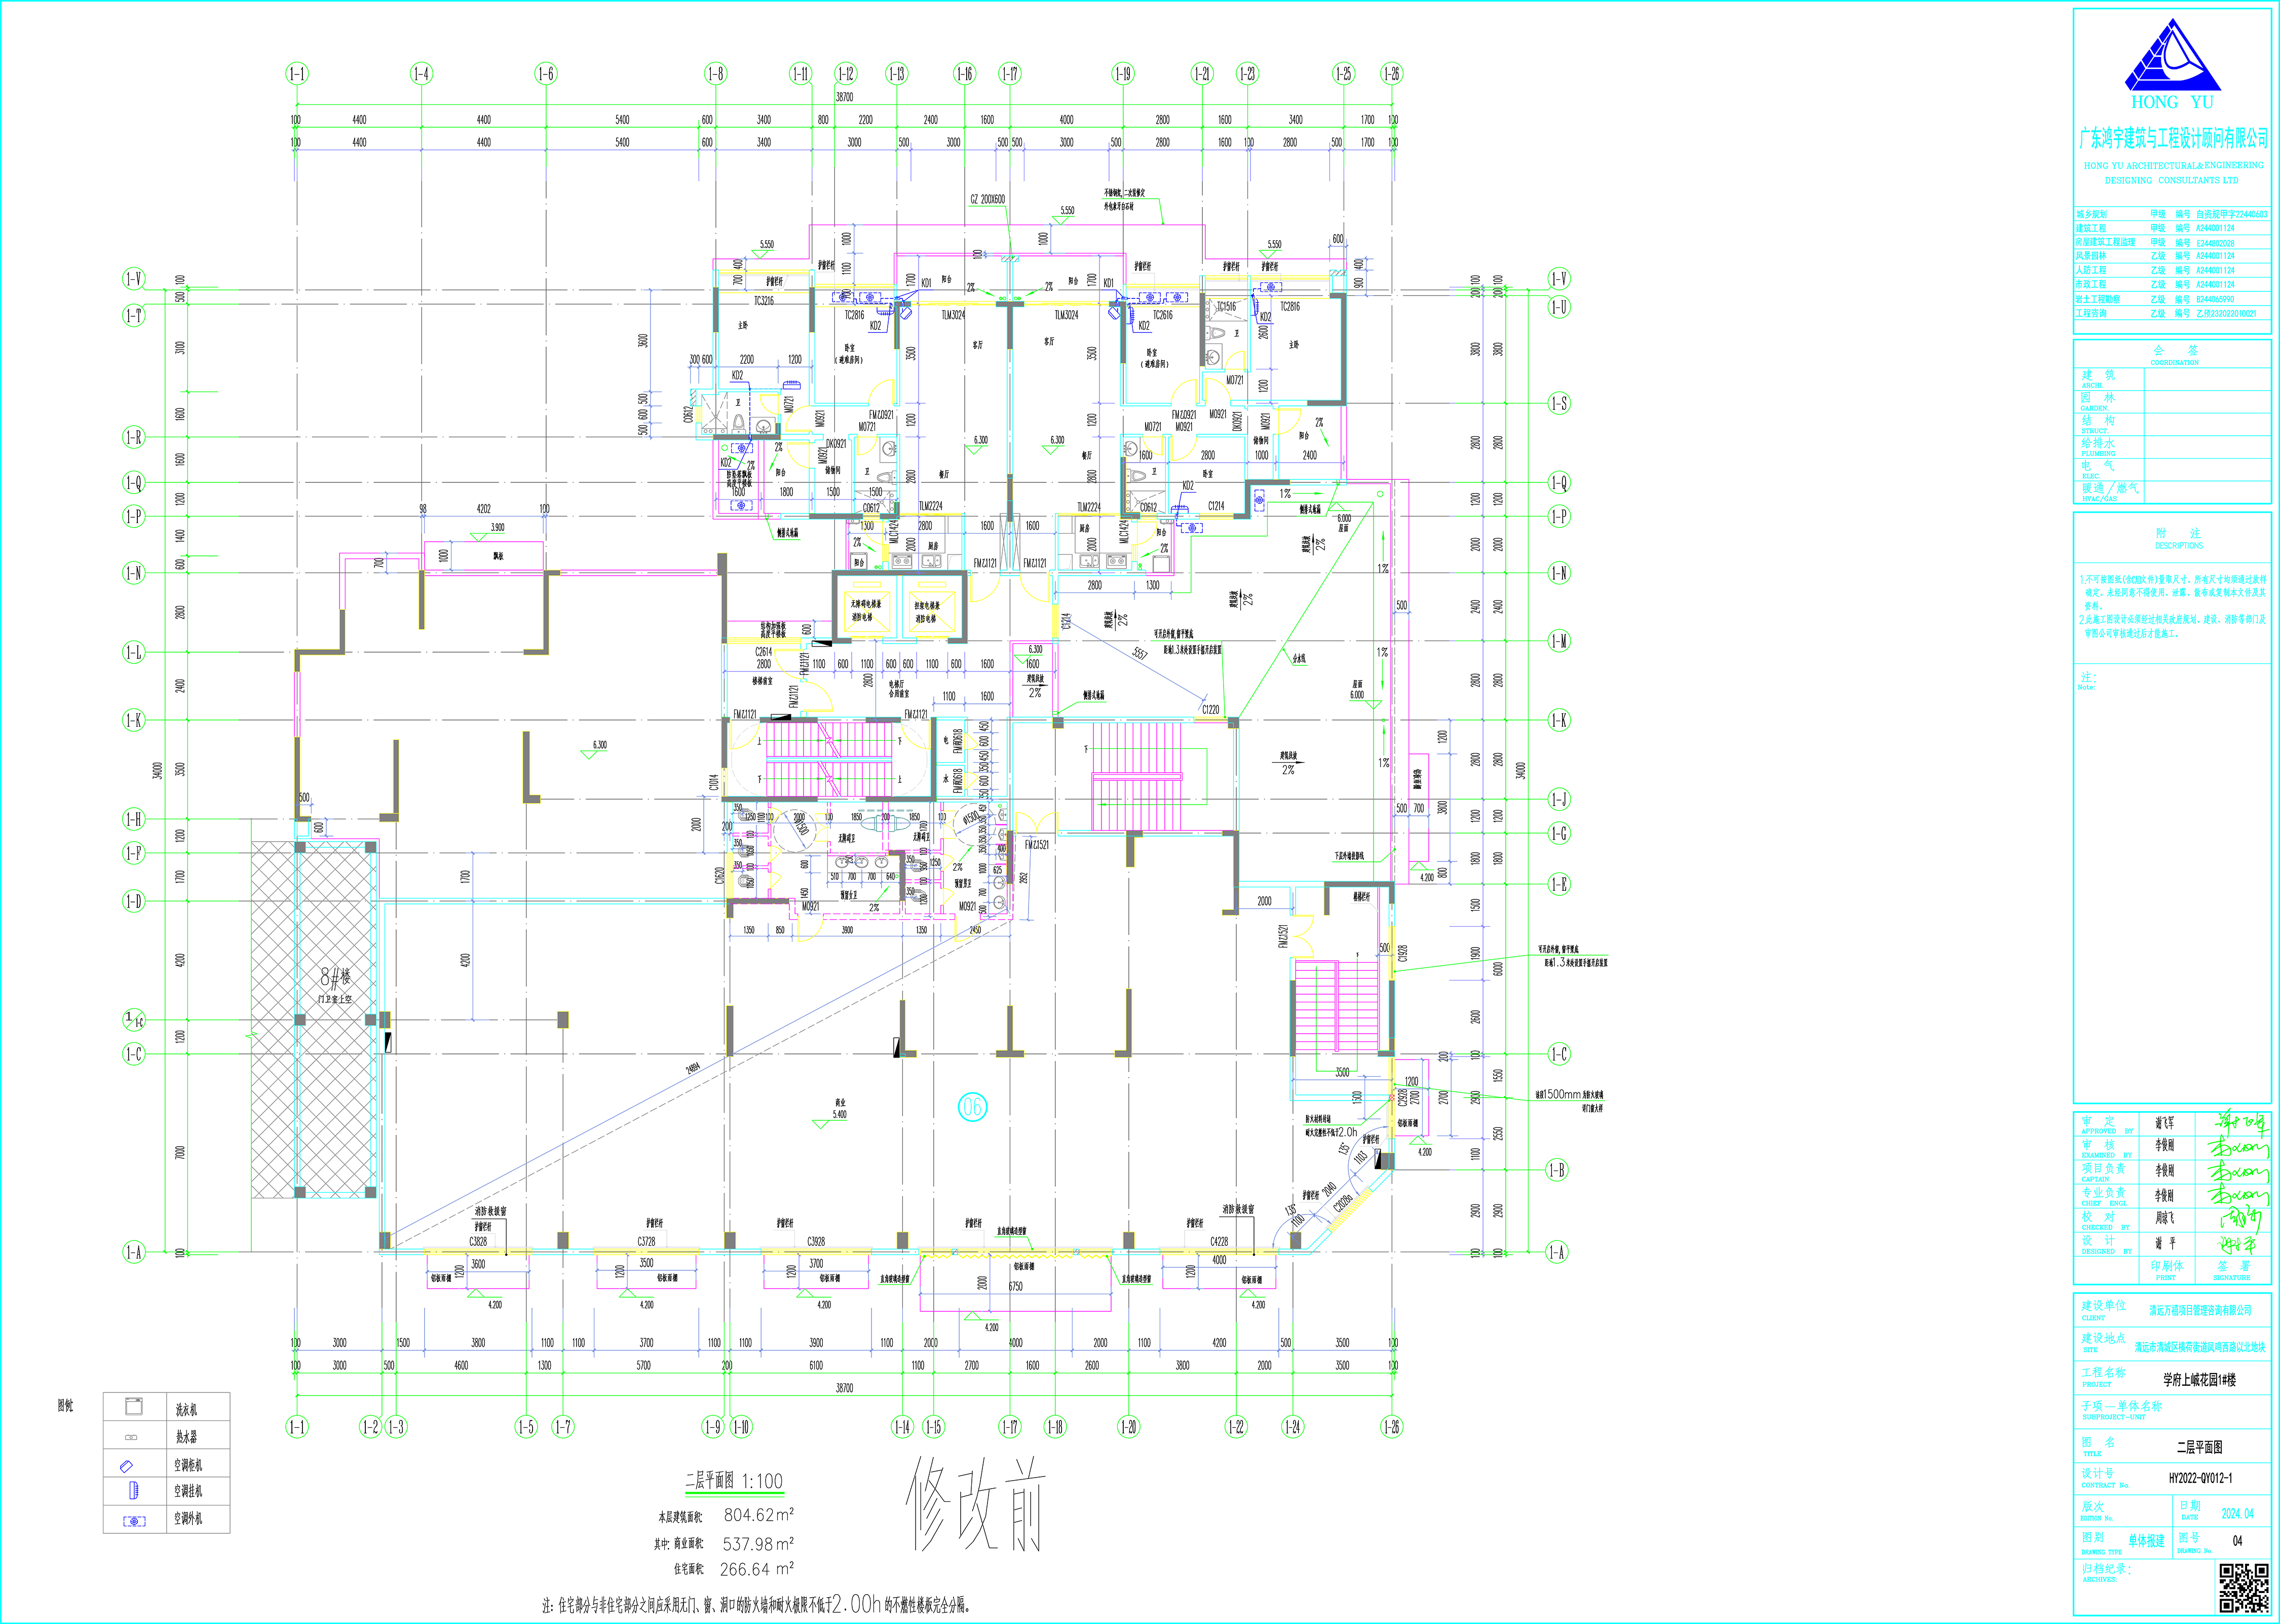2280x1624 pixels.
Task: Select grid axis bubble 1-M
Action: coord(1558,641)
